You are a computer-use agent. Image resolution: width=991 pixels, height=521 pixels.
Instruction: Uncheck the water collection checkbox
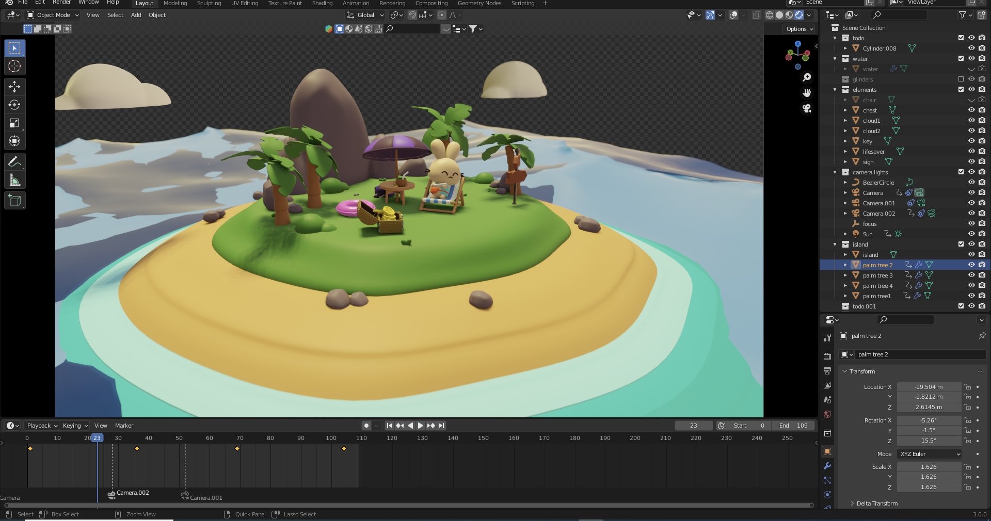coord(961,59)
